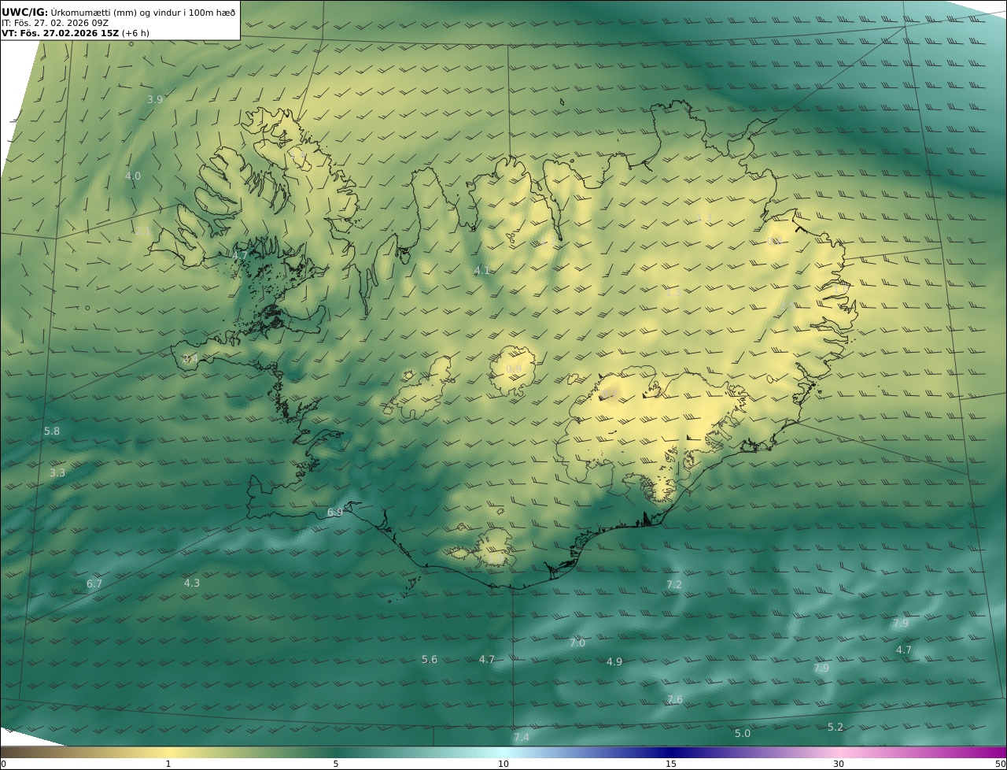Click the 10 tick on the color scale
The image size is (1007, 770).
click(503, 764)
